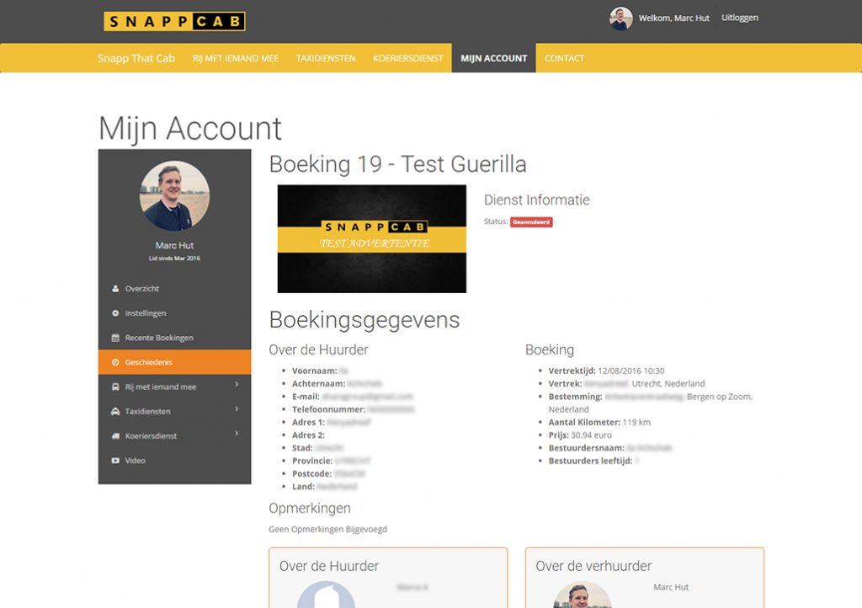Open Snapp That Cab home tab
Viewport: 862px width, 608px height.
pos(136,58)
